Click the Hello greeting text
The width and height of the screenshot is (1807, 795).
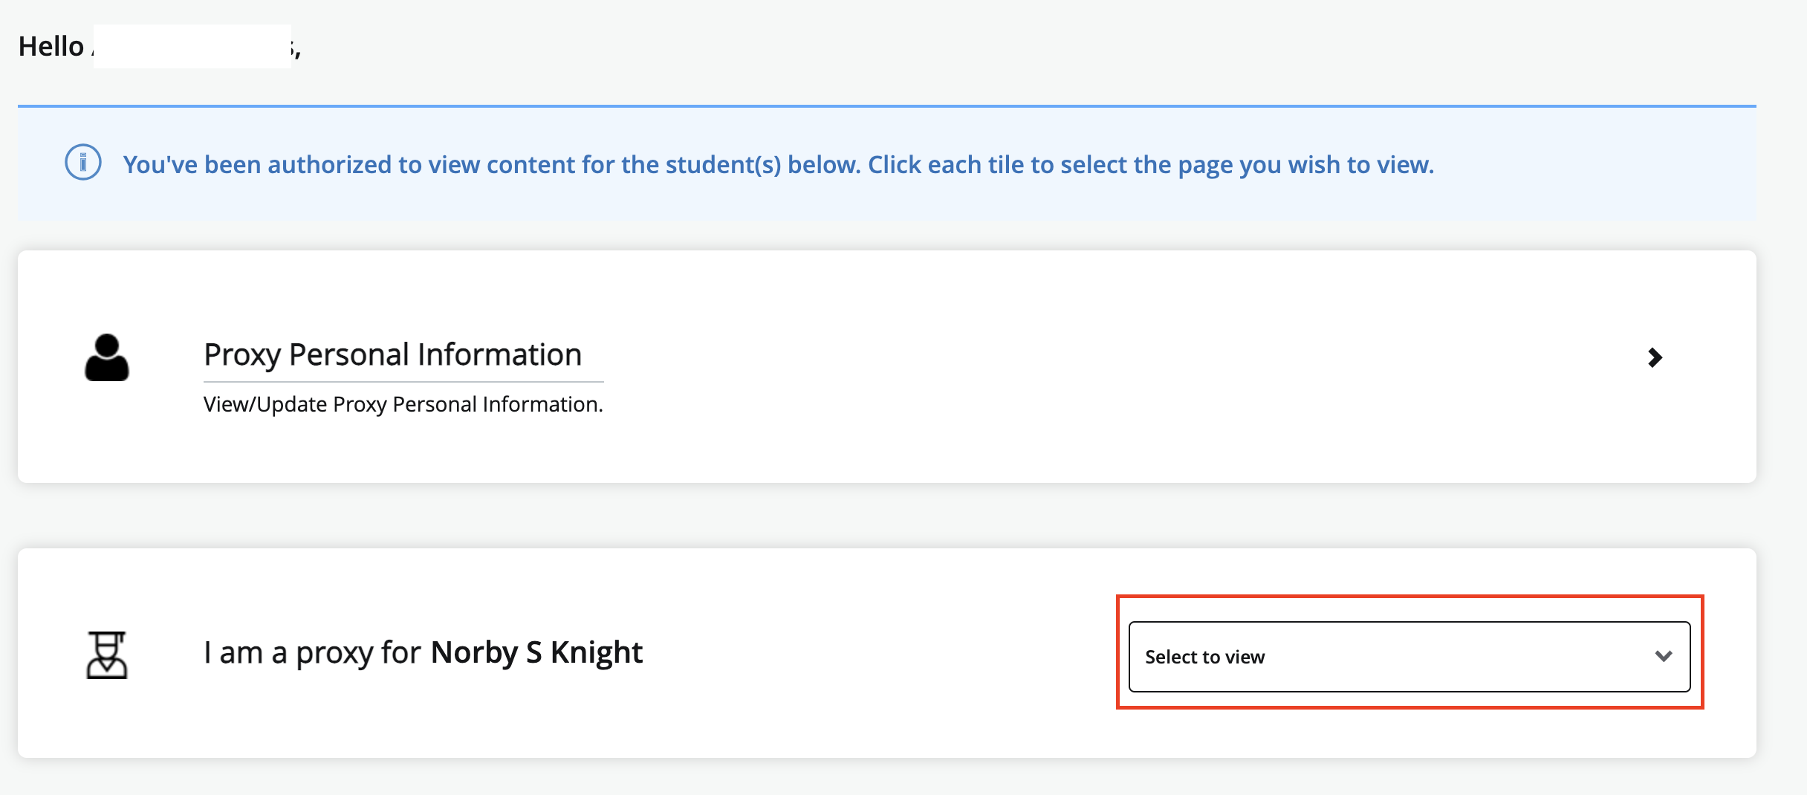coord(51,46)
